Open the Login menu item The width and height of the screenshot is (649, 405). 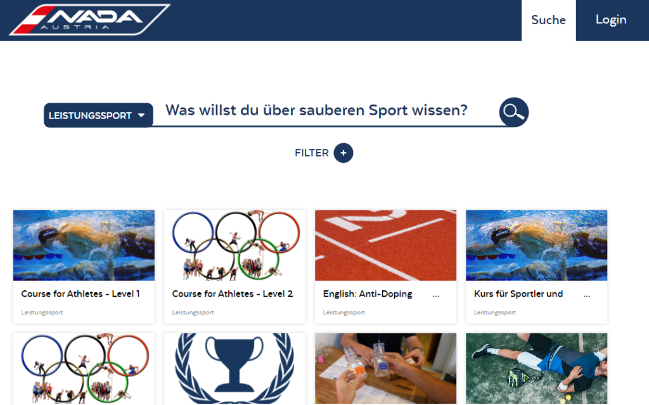click(x=611, y=20)
